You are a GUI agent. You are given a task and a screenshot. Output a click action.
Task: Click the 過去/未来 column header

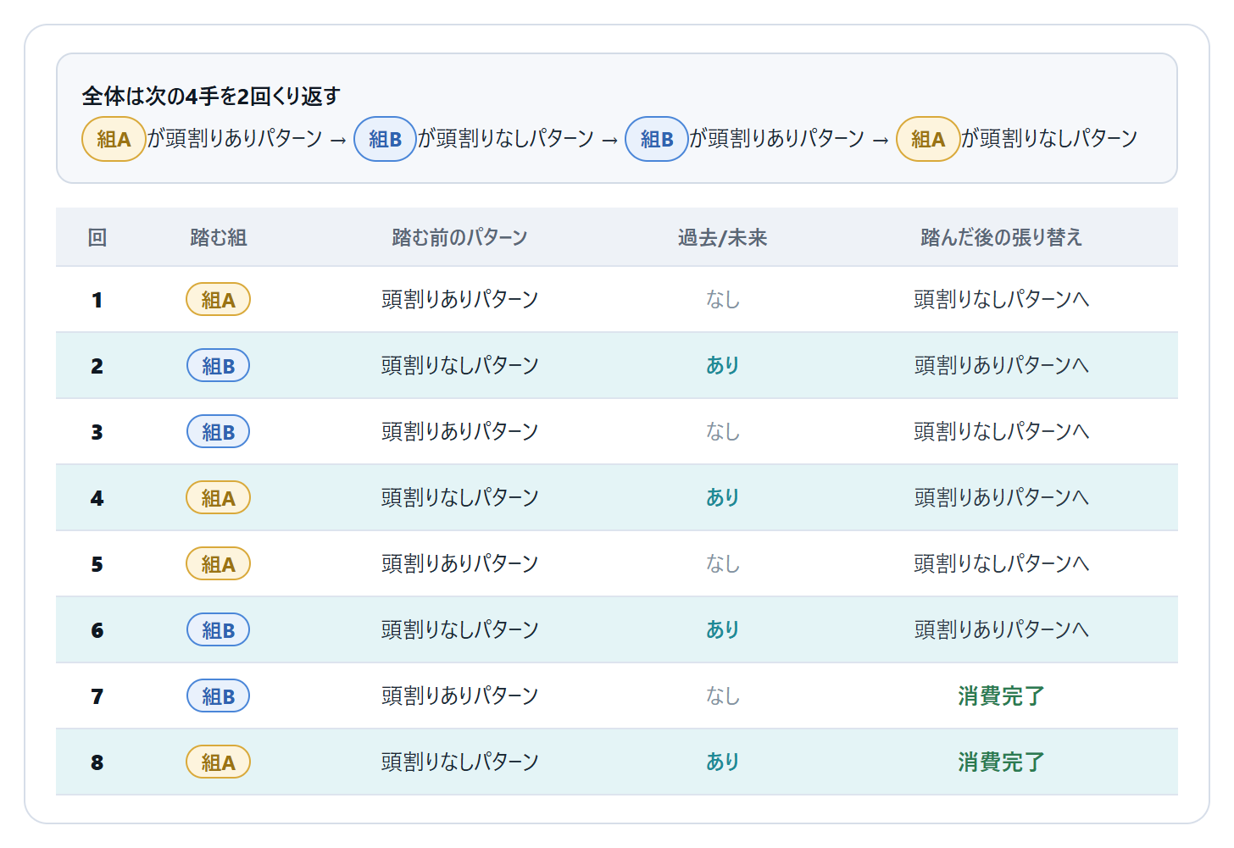click(722, 237)
